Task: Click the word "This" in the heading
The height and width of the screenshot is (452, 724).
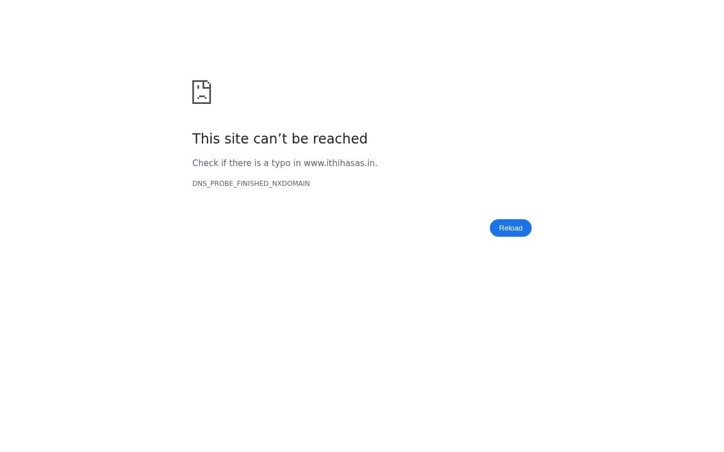Action: point(206,138)
